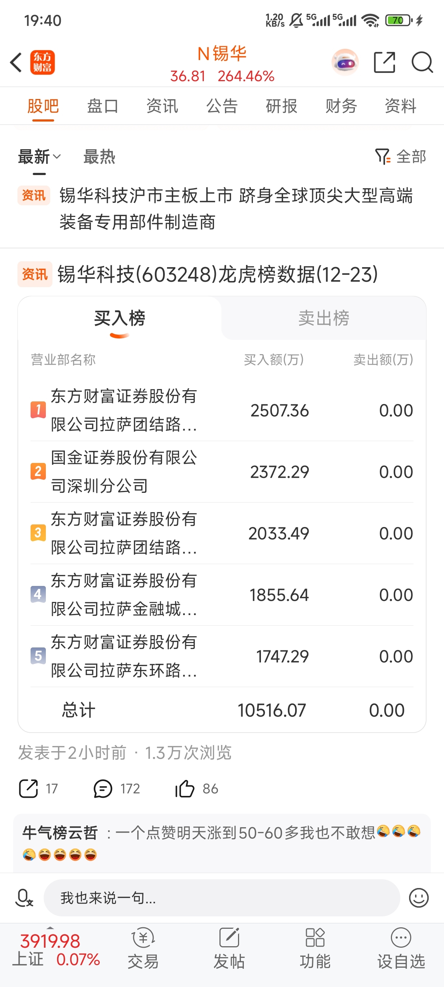
Task: Tap the share icon in header
Action: [x=384, y=63]
